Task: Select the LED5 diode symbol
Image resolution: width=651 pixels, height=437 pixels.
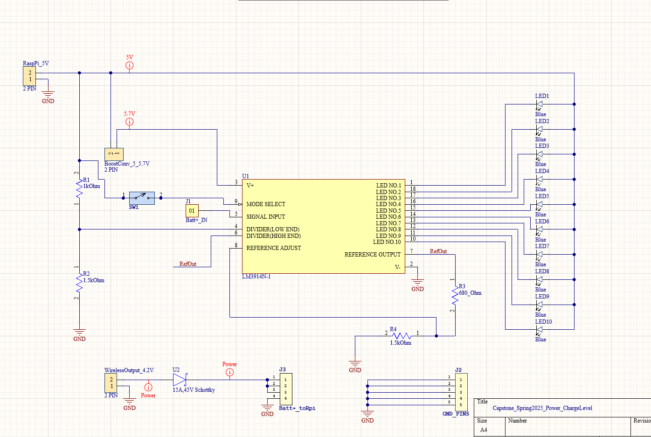Action: pyautogui.click(x=539, y=205)
